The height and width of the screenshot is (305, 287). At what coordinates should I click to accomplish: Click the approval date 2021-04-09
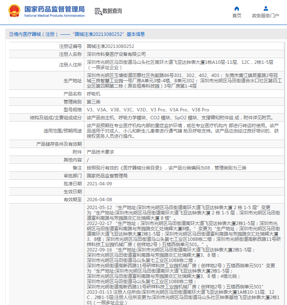tap(99, 183)
